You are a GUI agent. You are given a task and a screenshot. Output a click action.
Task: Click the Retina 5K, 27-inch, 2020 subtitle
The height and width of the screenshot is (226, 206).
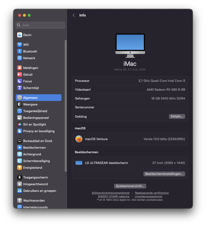[x=130, y=70]
